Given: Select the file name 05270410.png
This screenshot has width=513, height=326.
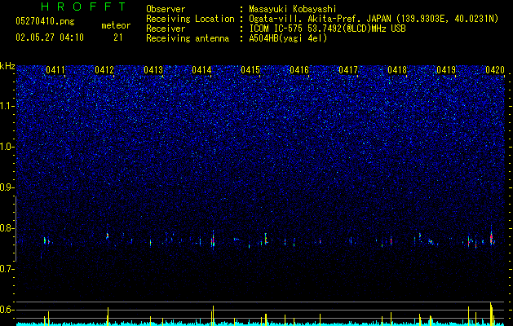Looking at the screenshot, I should 45,21.
